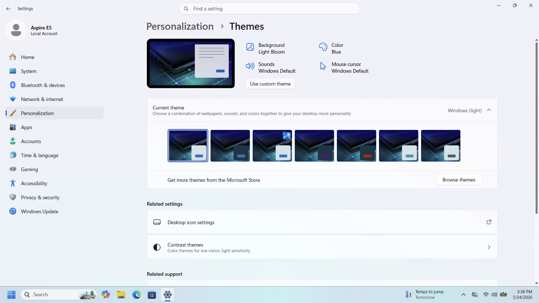Screen dimensions: 539x303
Task: Open the Aspire E5 local account profile
Action: coord(32,30)
